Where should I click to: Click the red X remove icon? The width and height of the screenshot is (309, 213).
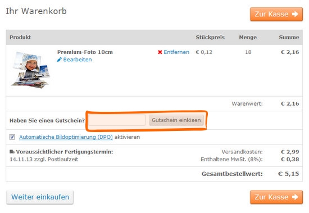(160, 52)
